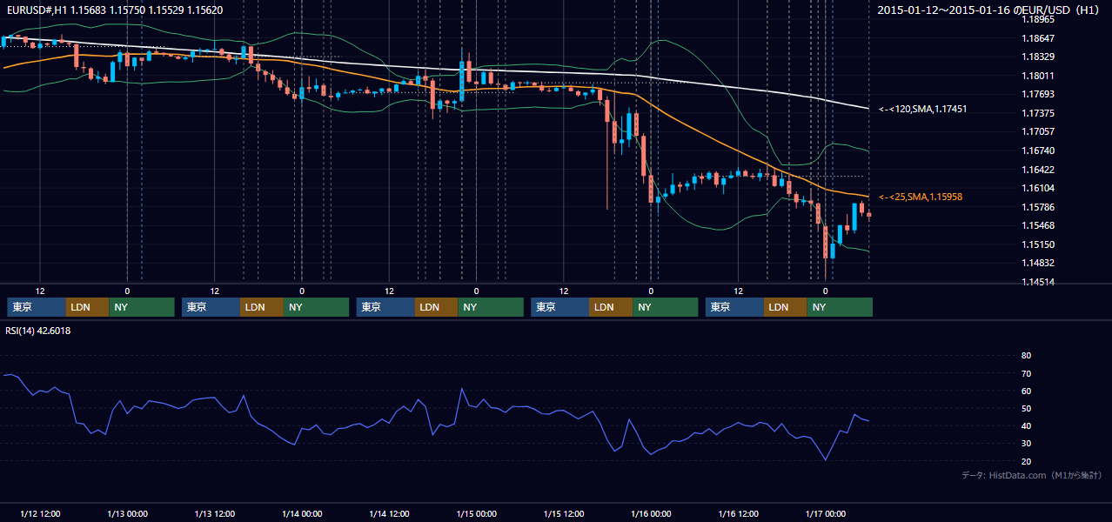Click the 1.14832 price axis label
This screenshot has width=1112, height=522.
point(1037,263)
